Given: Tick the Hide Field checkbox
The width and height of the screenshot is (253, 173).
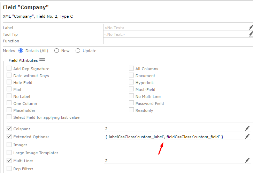Looking at the screenshot, I should pos(9,82).
